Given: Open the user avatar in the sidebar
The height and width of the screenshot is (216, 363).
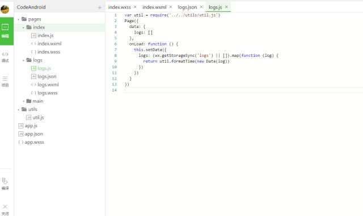Looking at the screenshot, I should [x=5, y=9].
